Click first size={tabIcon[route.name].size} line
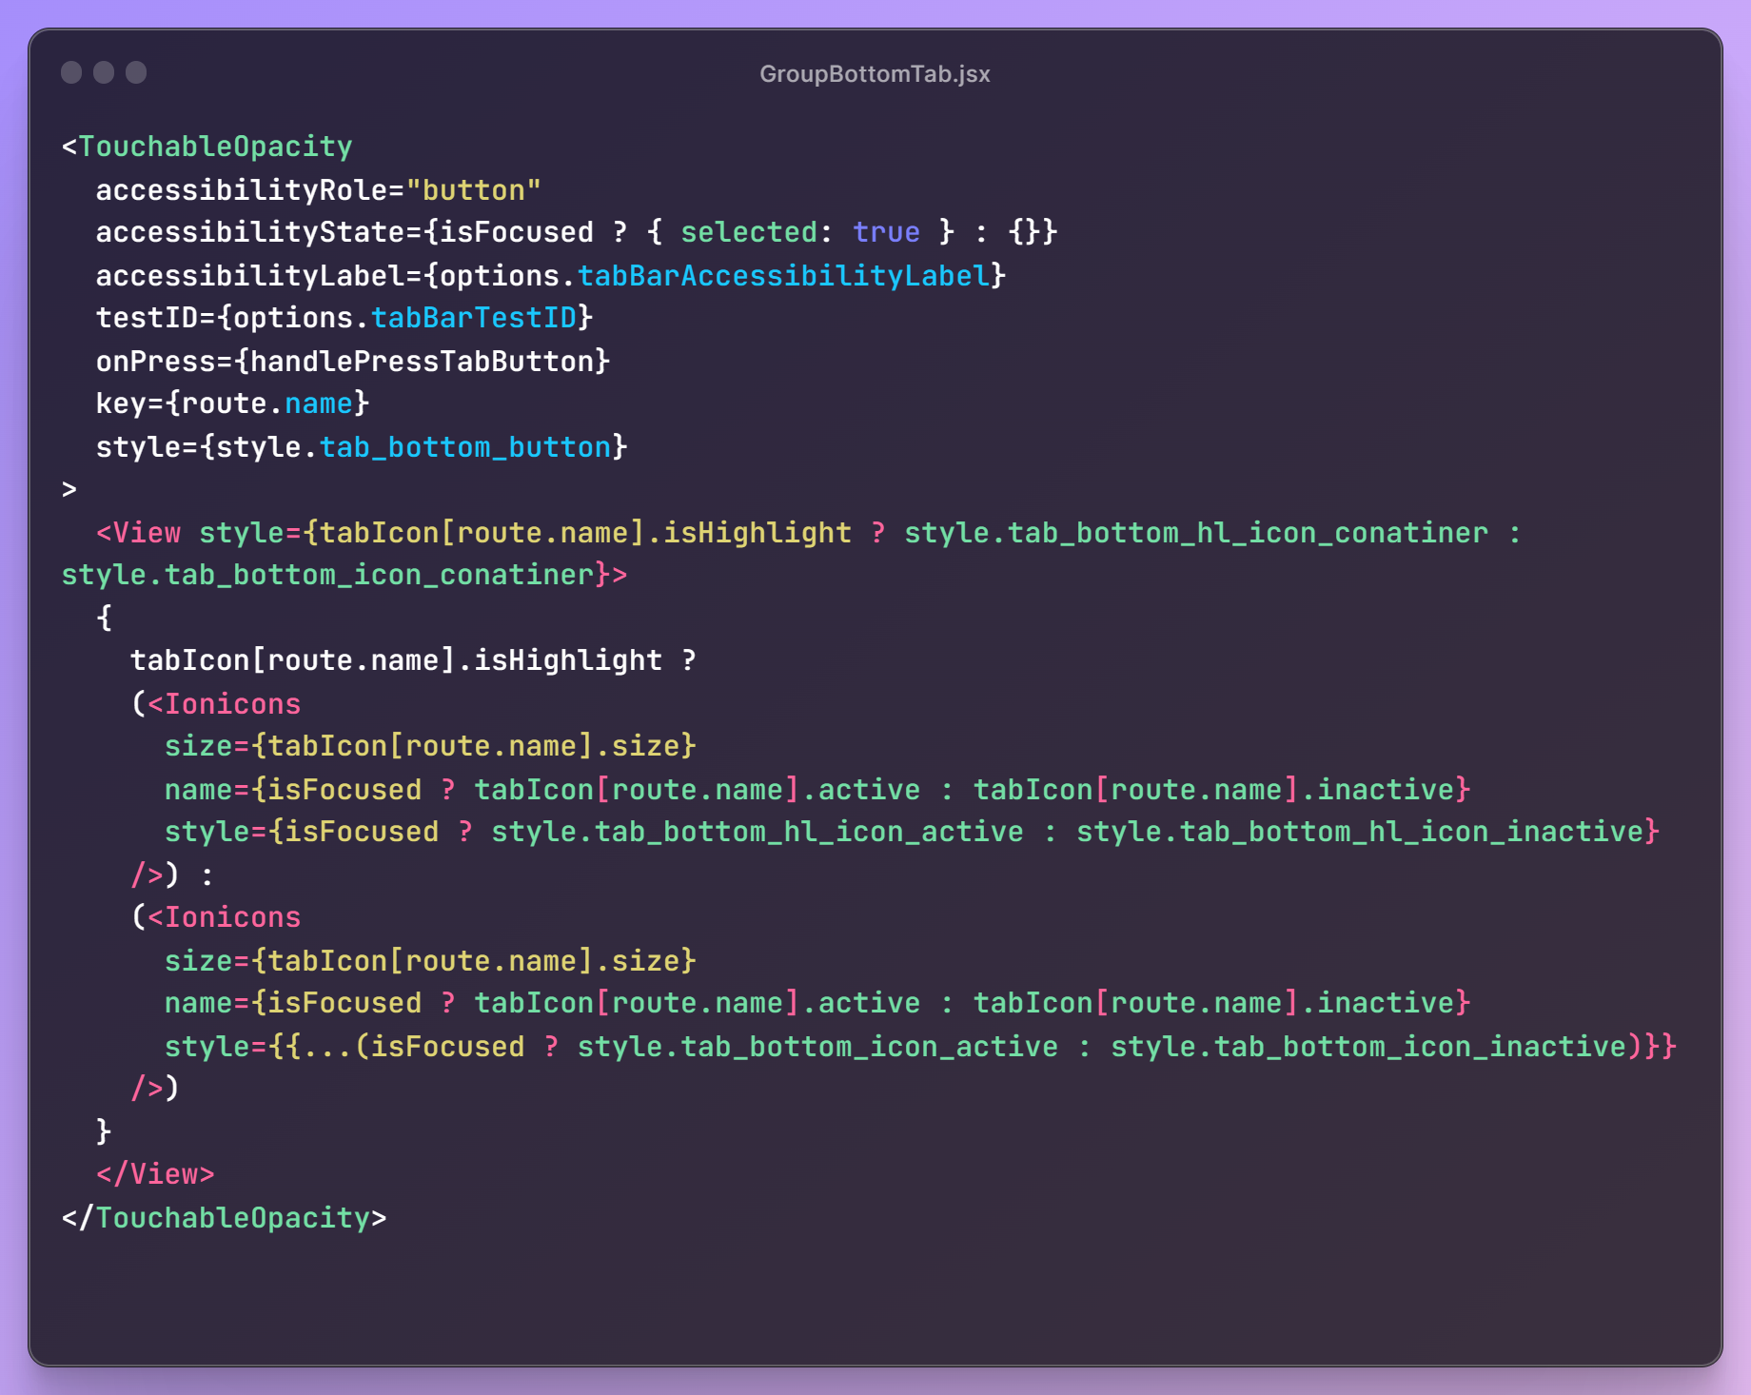This screenshot has height=1395, width=1751. click(x=430, y=746)
